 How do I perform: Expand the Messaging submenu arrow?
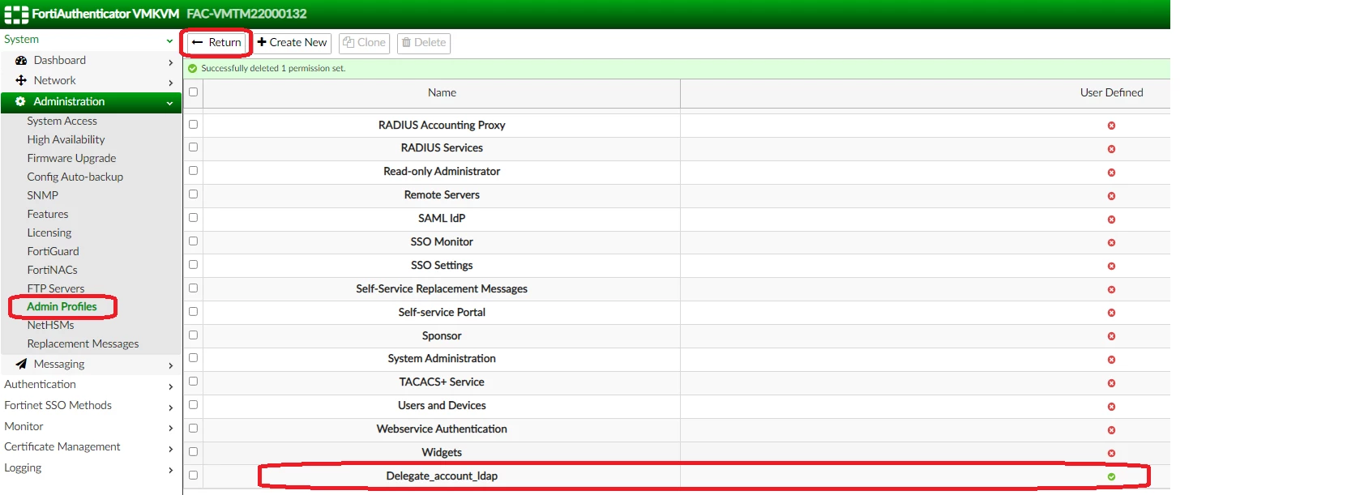pyautogui.click(x=170, y=366)
